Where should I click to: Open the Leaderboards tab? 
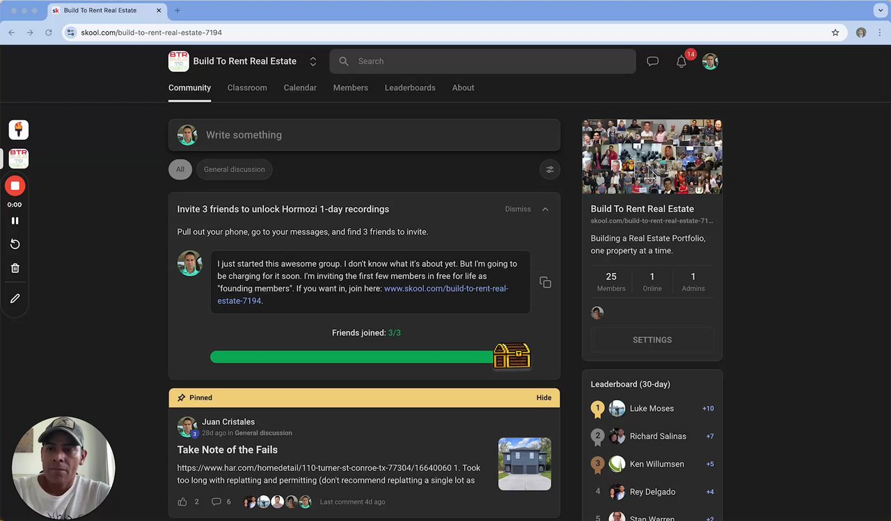[410, 88]
